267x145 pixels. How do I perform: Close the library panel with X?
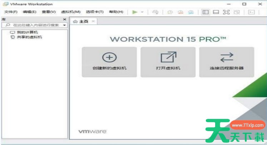point(65,19)
